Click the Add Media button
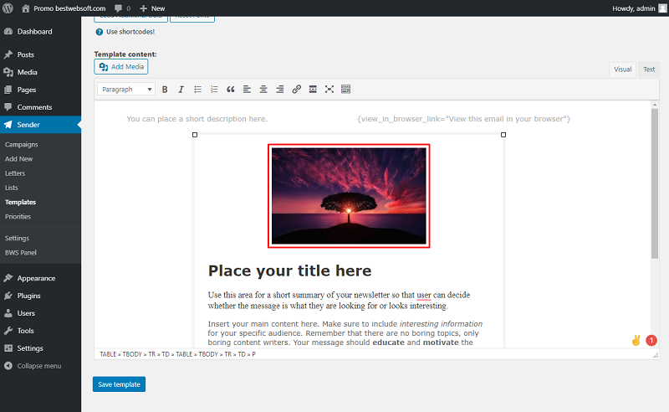This screenshot has height=412, width=669. tap(121, 67)
